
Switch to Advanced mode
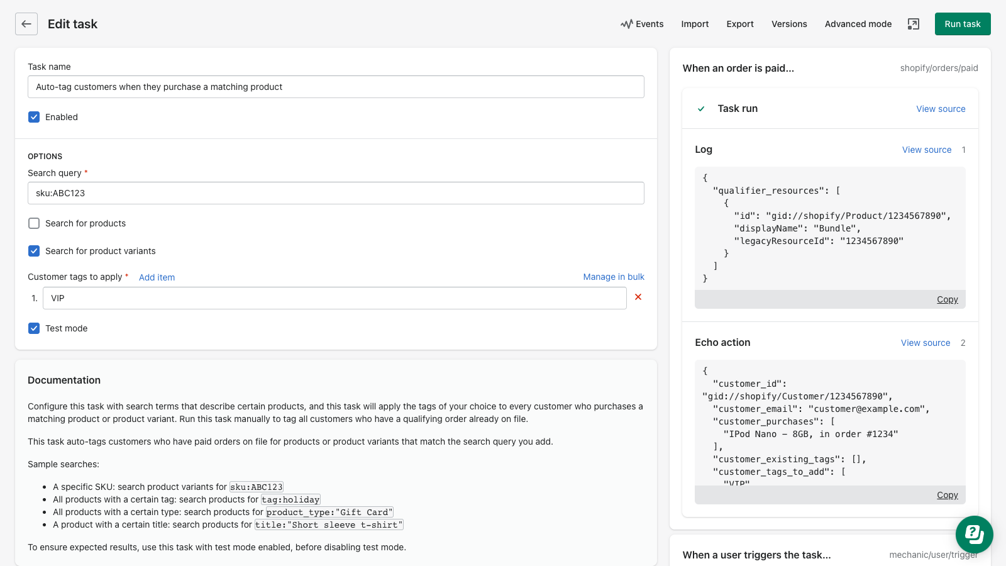pyautogui.click(x=858, y=24)
